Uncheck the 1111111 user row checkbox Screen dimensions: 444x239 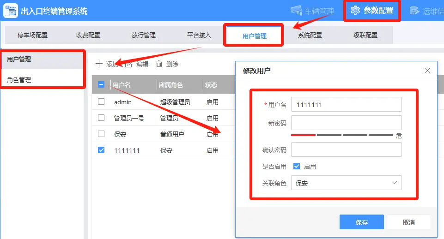pos(101,150)
